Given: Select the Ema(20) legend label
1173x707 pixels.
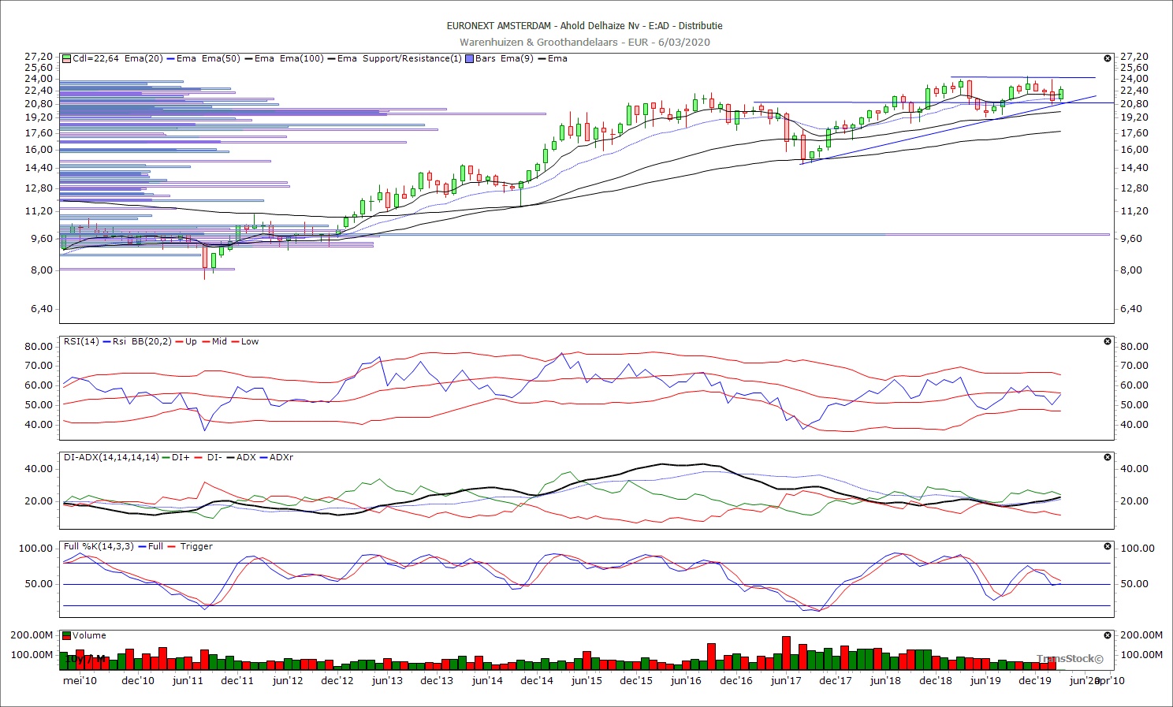Looking at the screenshot, I should point(143,58).
